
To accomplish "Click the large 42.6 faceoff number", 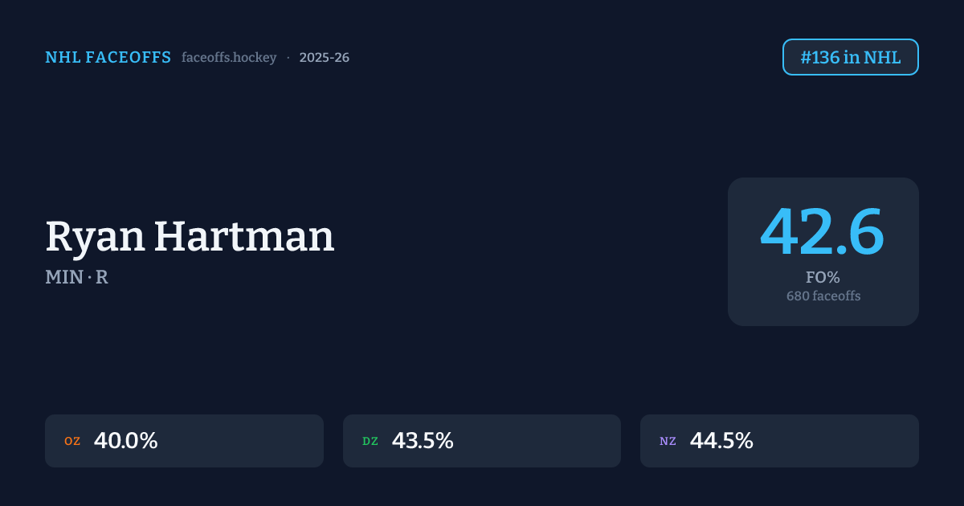I will [822, 232].
